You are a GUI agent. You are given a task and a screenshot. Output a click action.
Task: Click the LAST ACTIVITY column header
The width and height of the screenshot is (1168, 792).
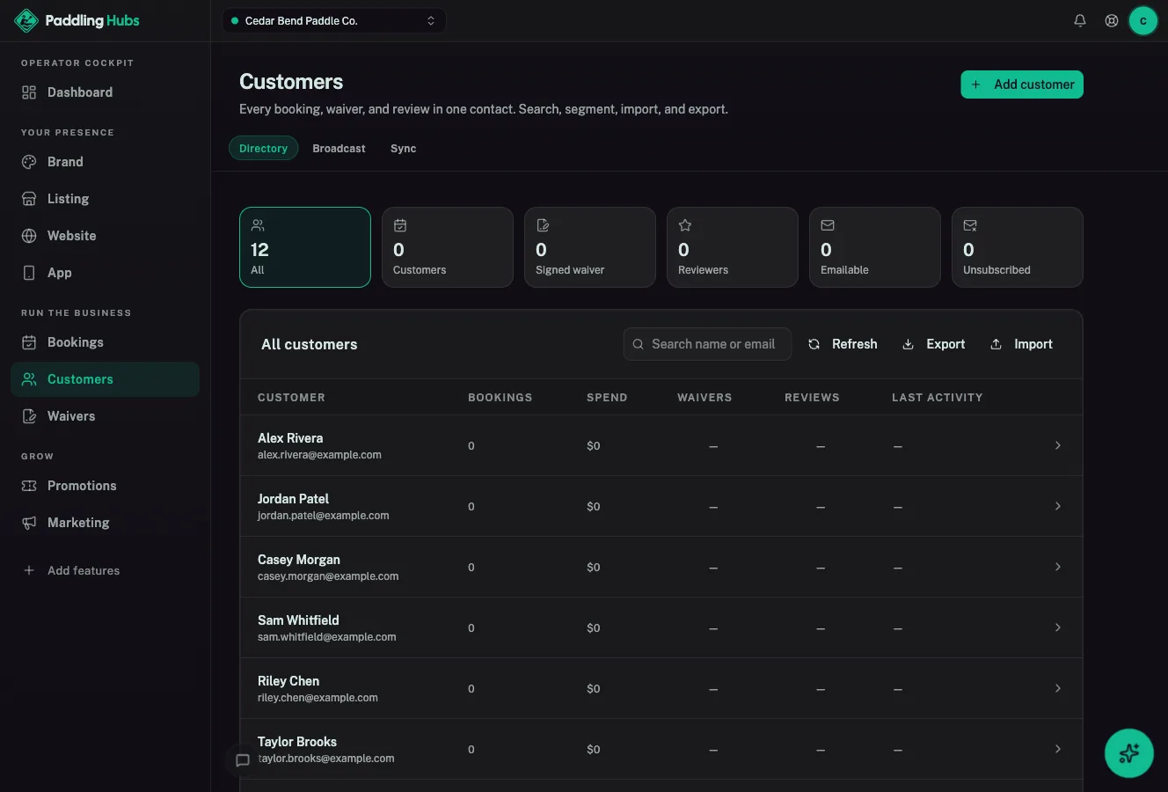938,398
